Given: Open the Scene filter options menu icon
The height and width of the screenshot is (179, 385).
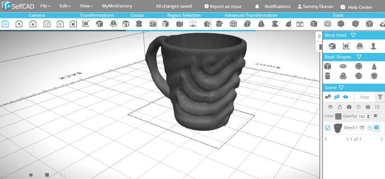Looking at the screenshot, I should (x=380, y=97).
